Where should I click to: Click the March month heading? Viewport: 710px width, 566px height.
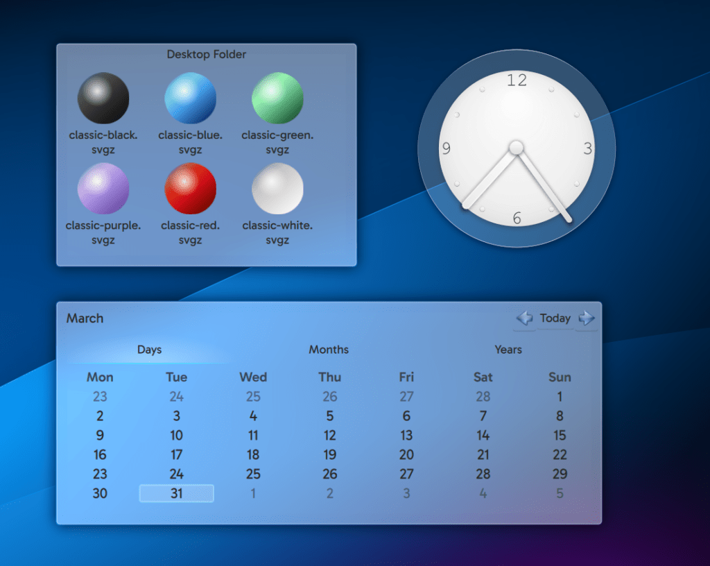coord(85,318)
